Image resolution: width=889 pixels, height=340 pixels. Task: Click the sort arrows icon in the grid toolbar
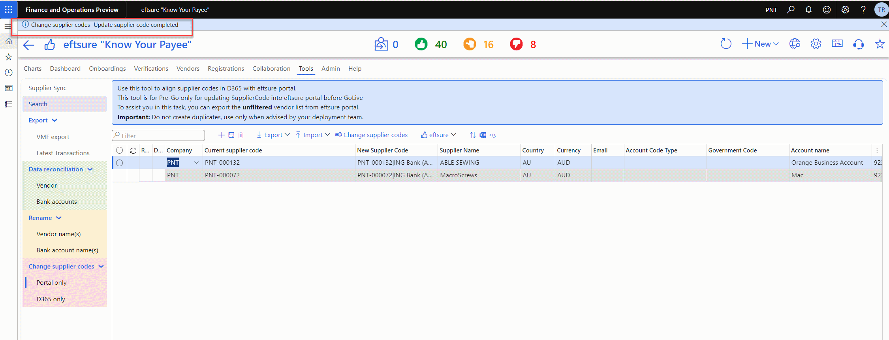(473, 135)
